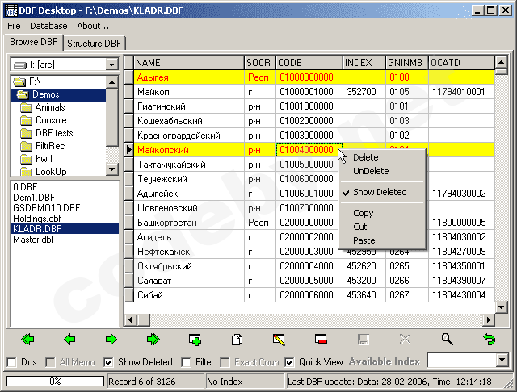Switch to the Structure DBF tab
The image size is (517, 392).
95,44
